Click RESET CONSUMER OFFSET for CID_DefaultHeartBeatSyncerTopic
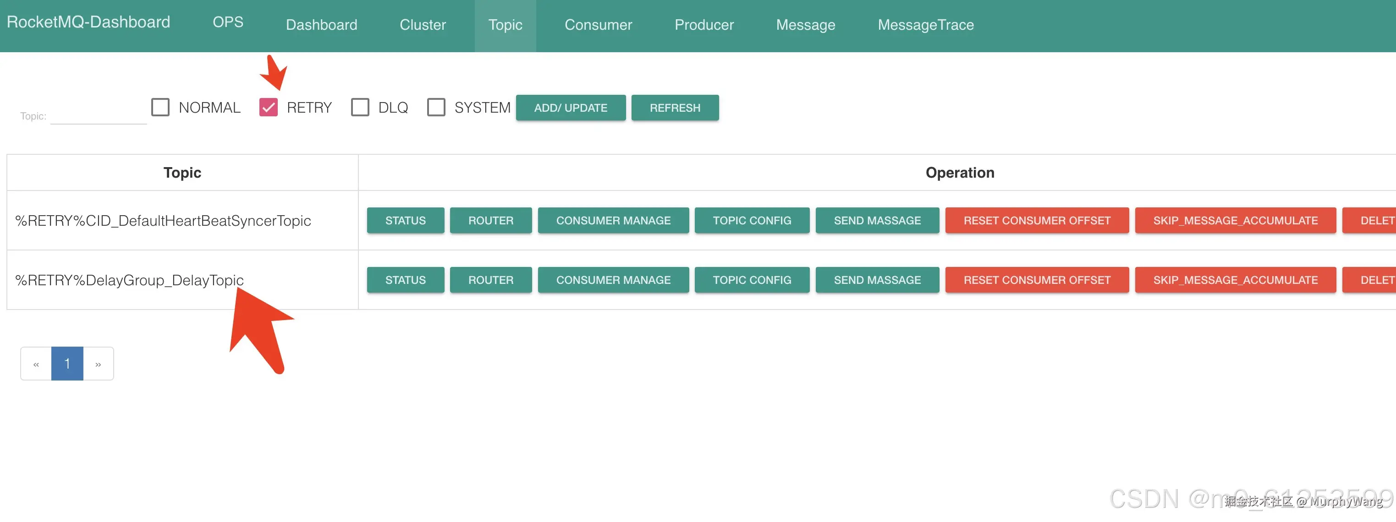Viewport: 1396px width, 522px height. pyautogui.click(x=1037, y=220)
